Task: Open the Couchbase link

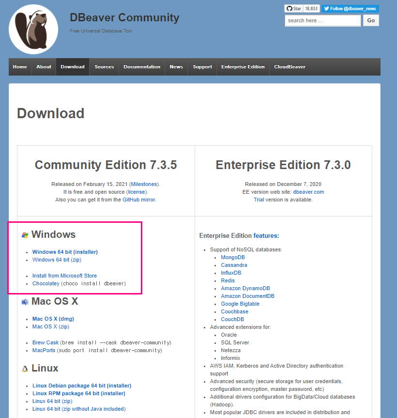Action: tap(234, 311)
